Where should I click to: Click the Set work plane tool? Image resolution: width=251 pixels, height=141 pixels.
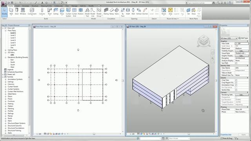click(188, 12)
